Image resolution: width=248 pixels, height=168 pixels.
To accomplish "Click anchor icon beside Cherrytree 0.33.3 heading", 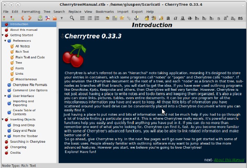I will [62, 36].
